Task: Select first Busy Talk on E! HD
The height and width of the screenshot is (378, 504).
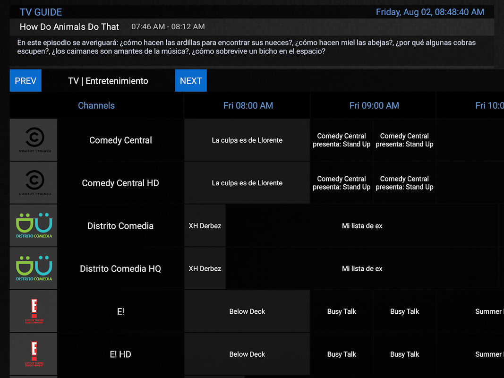Action: pyautogui.click(x=342, y=354)
